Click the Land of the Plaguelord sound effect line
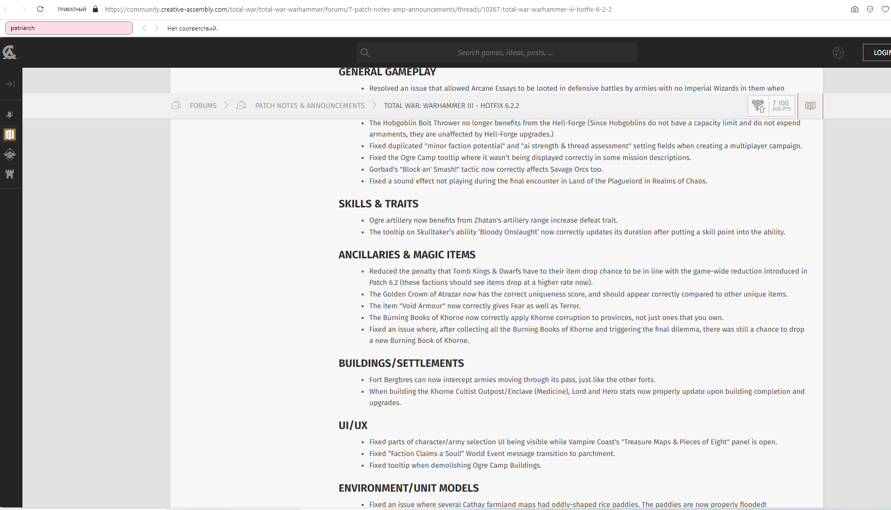 tap(538, 181)
